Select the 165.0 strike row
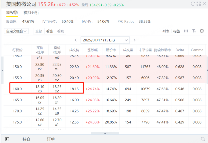208x143 pixels. tap(105, 100)
